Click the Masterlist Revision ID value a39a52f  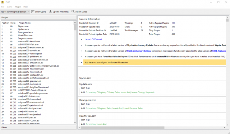point(113,23)
